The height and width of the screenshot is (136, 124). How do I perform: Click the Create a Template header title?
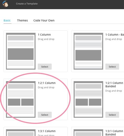click(x=27, y=4)
